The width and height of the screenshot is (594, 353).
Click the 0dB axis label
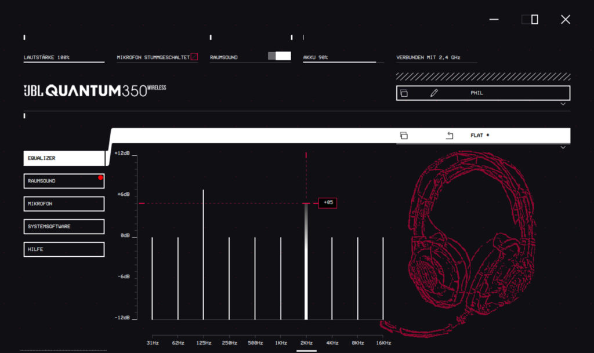[125, 235]
